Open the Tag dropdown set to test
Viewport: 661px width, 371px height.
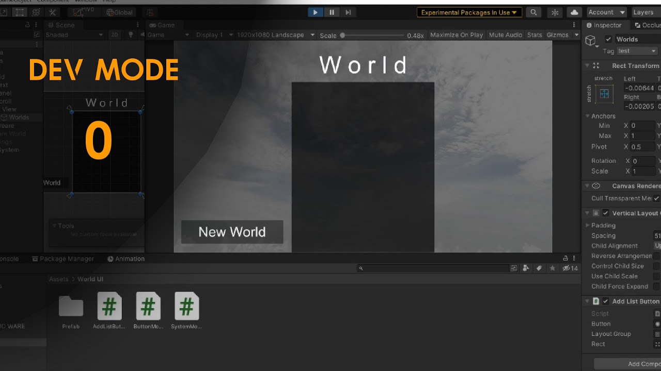tap(637, 51)
